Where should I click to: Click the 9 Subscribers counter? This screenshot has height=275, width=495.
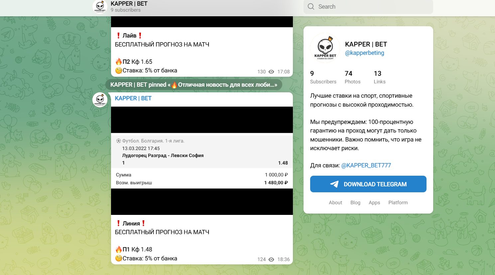pyautogui.click(x=323, y=77)
